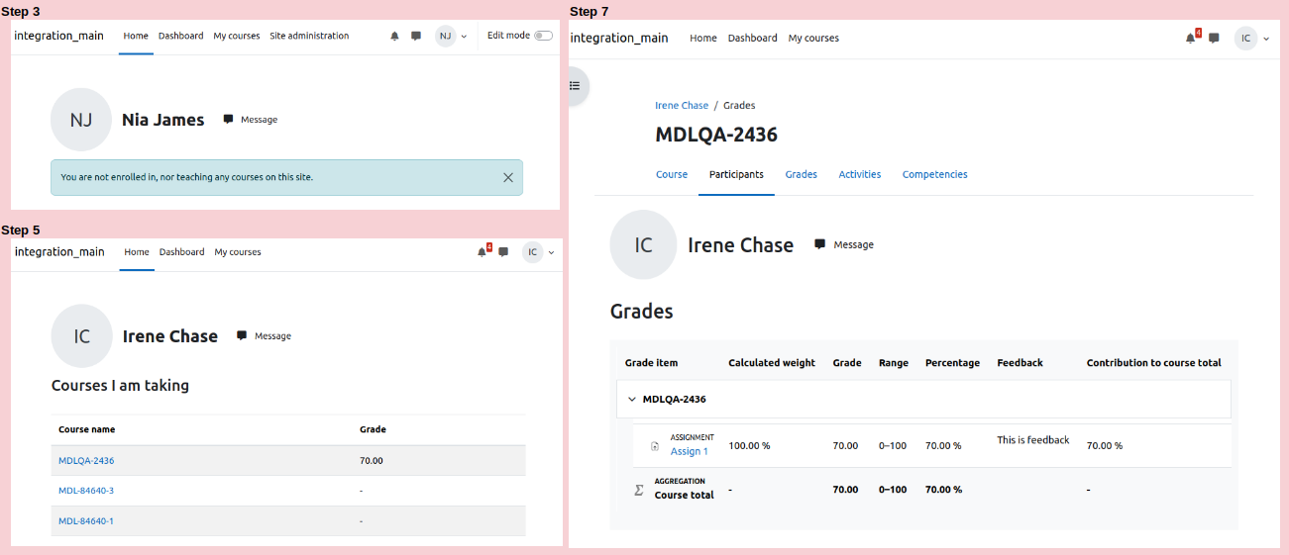Viewport: 1289px width, 555px height.
Task: Select Home in Step 7 navbar
Action: (703, 39)
